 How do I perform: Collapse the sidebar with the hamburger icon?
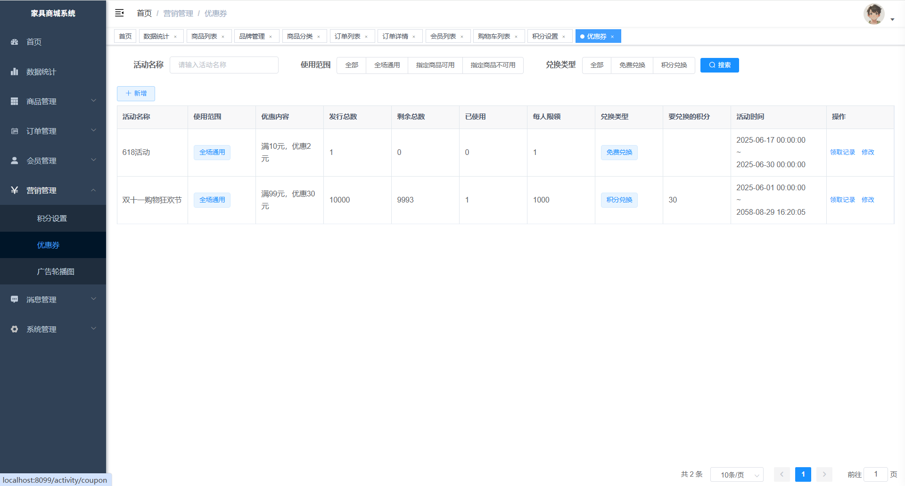click(119, 13)
